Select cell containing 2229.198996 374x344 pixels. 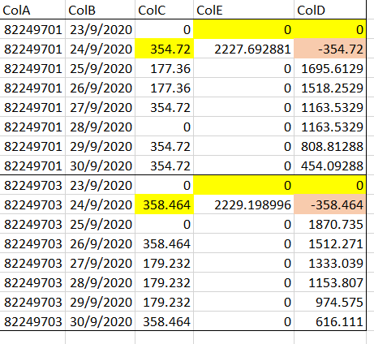click(x=243, y=204)
